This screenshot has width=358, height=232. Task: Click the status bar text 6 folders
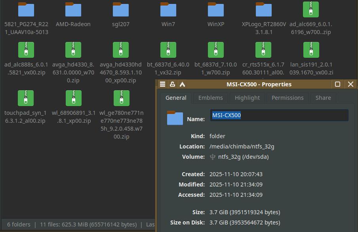(x=19, y=224)
